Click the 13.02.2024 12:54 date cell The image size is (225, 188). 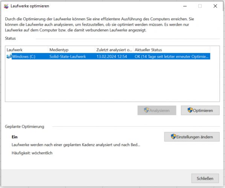(112, 56)
